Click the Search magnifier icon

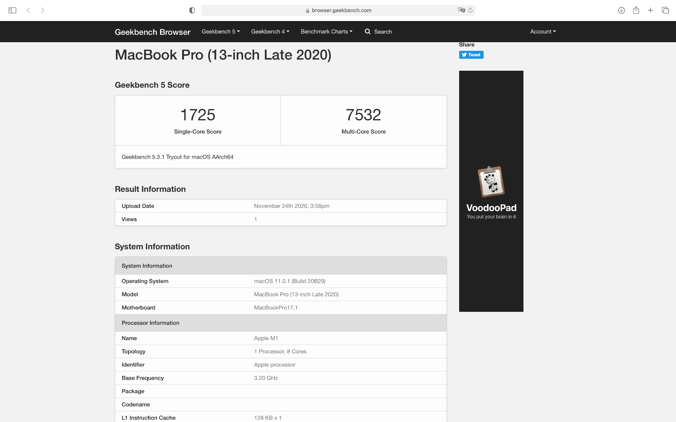click(x=368, y=32)
